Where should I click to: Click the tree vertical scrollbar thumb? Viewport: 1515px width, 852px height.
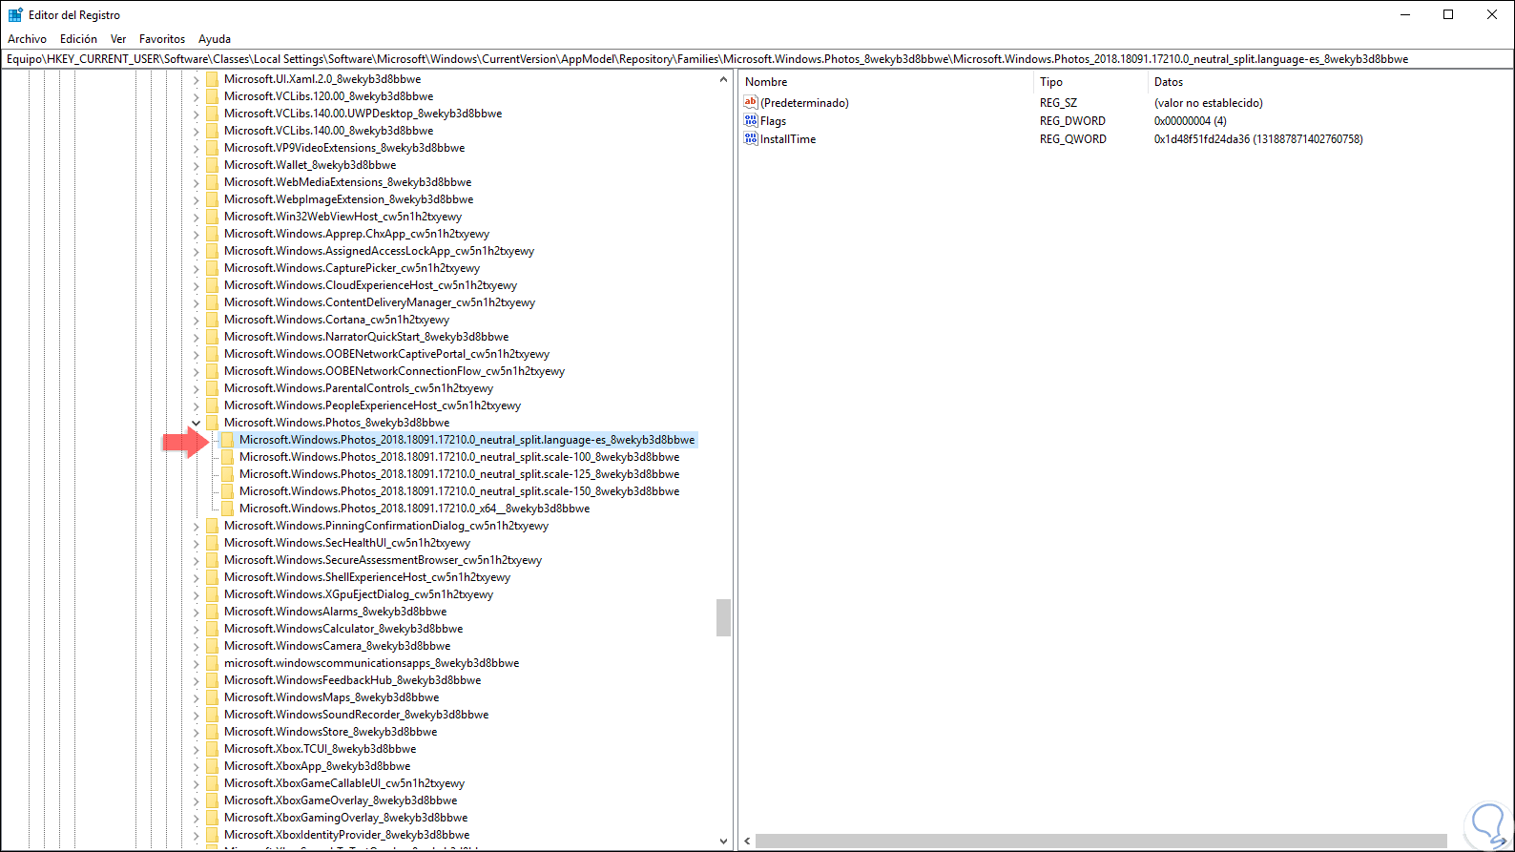[723, 617]
